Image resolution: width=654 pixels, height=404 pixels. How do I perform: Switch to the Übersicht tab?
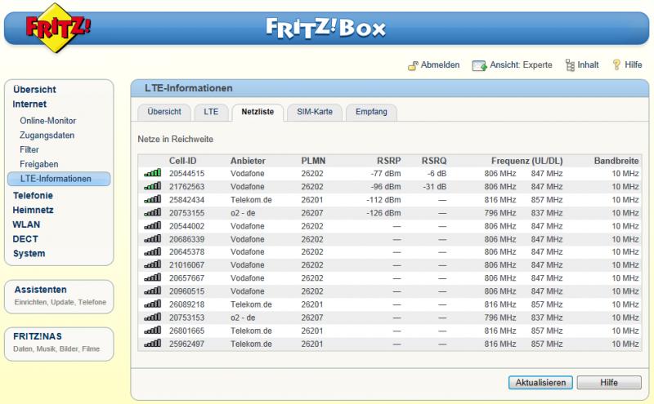click(164, 112)
